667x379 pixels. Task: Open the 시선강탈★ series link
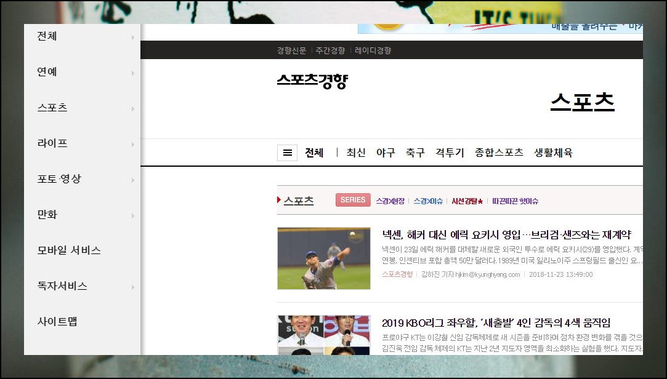click(467, 201)
